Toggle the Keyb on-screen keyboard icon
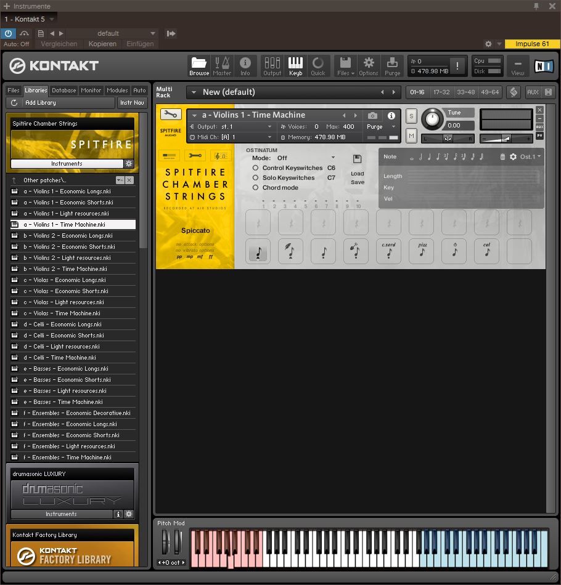Screen dimensions: 561x585 (x=295, y=66)
